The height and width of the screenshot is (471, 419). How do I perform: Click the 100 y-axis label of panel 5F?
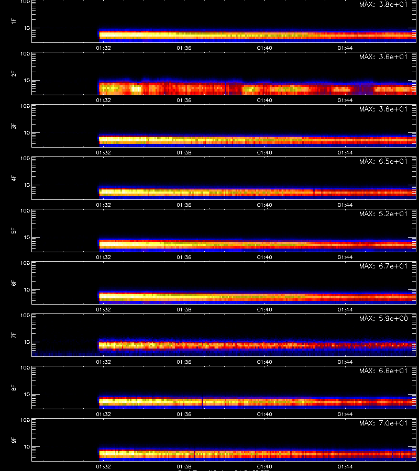point(25,211)
